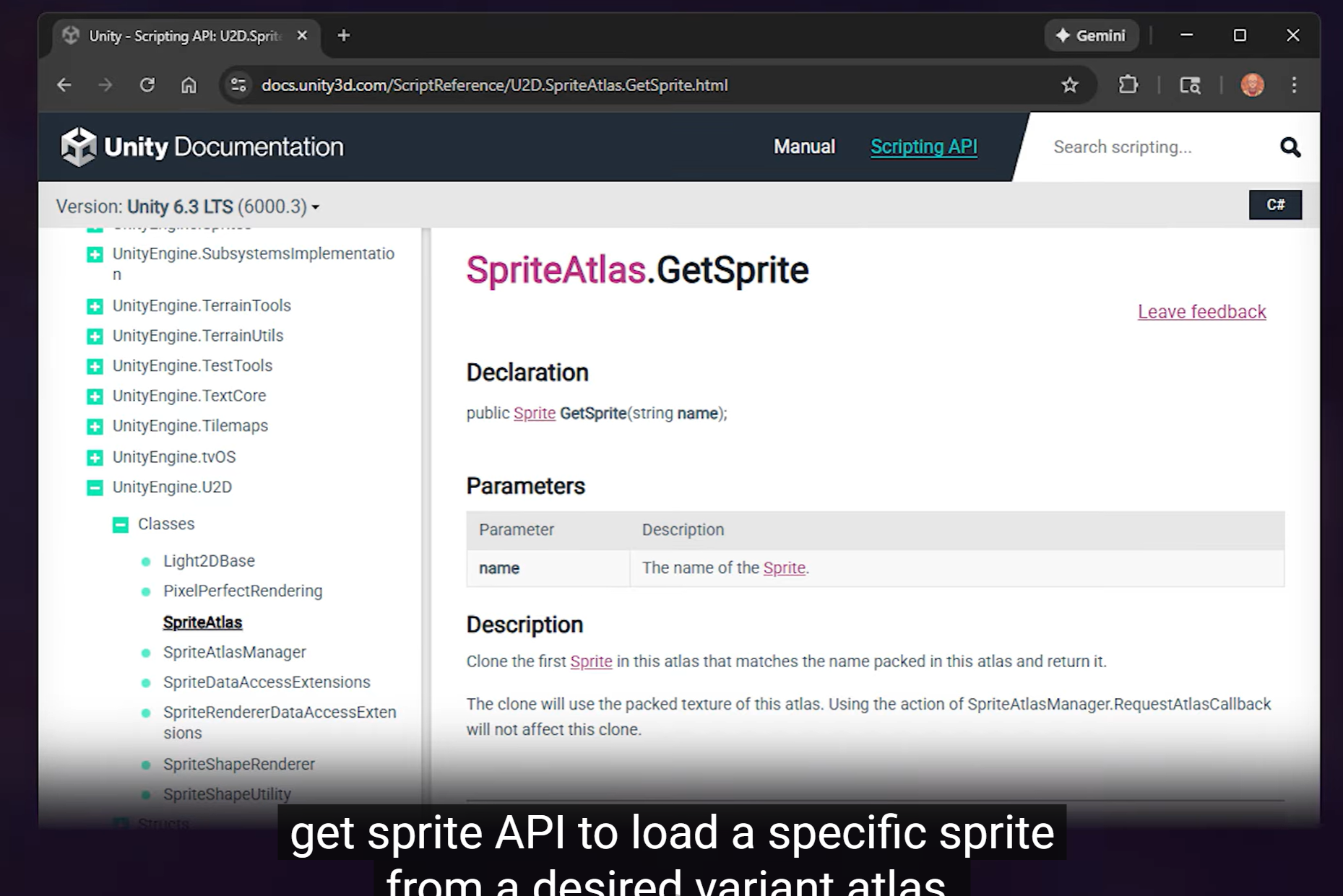Open UnityEngine.Tilemaps namespace link

[190, 426]
